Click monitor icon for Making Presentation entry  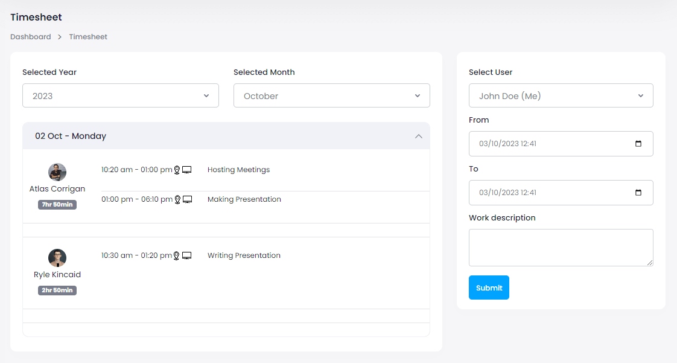187,200
